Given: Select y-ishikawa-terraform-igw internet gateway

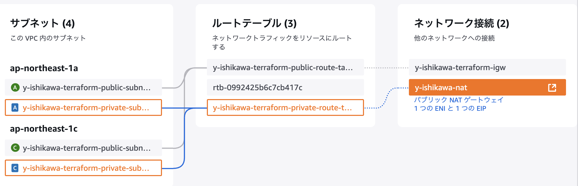Looking at the screenshot, I should (x=487, y=67).
